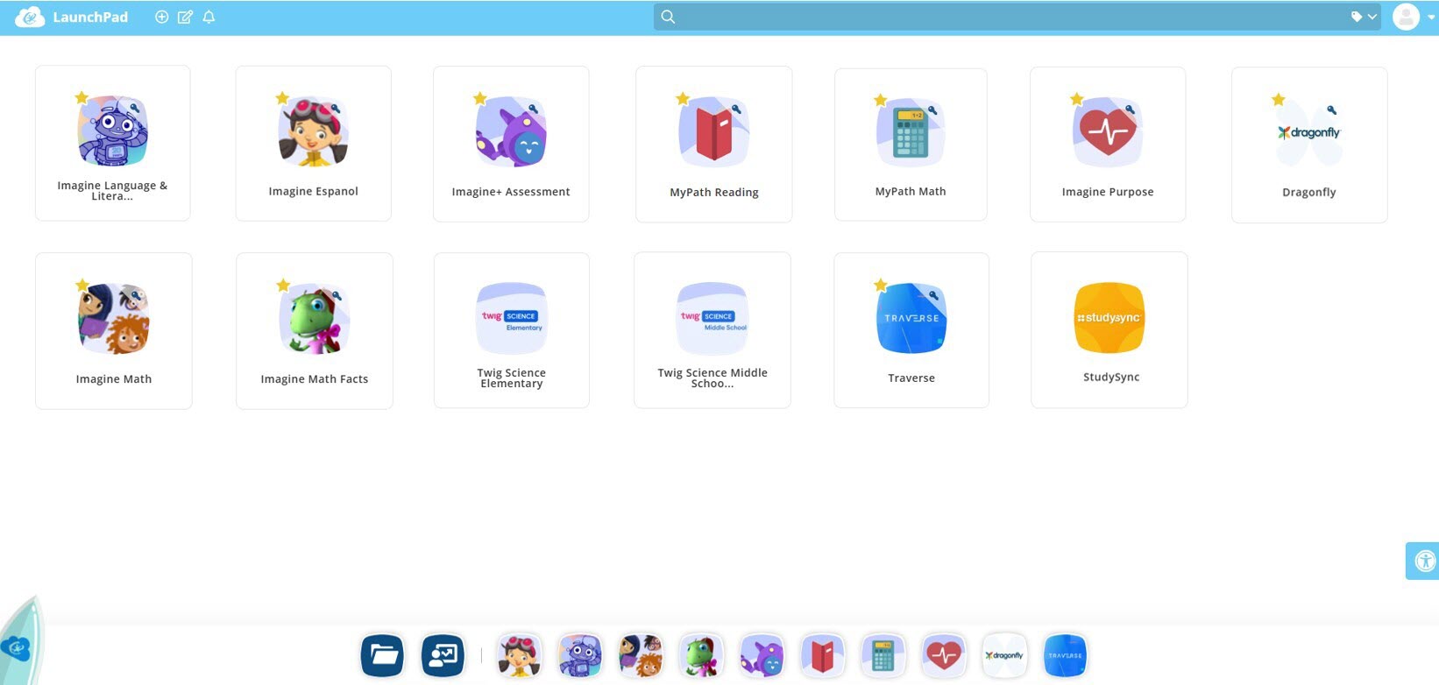Launch Dragonfly from the bottom dock
Viewport: 1439px width, 685px height.
(x=1004, y=655)
